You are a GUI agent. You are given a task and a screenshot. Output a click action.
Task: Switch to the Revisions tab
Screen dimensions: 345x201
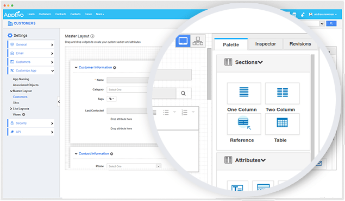coord(300,44)
